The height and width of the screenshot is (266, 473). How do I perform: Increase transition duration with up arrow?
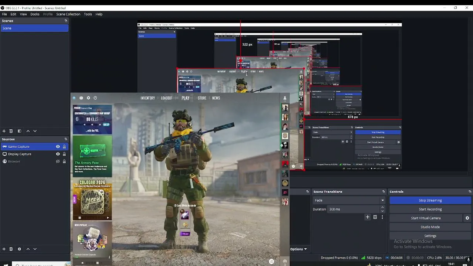click(382, 207)
